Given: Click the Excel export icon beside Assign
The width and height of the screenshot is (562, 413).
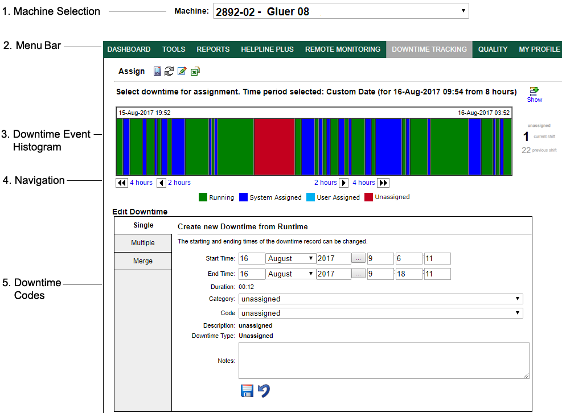Looking at the screenshot, I should coord(195,71).
